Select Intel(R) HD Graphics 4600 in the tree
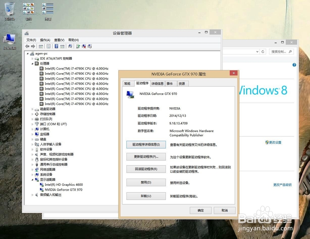 click(x=64, y=185)
